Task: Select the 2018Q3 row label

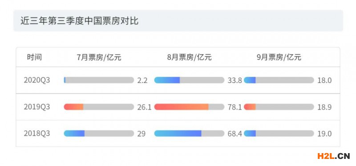Action: pos(37,134)
